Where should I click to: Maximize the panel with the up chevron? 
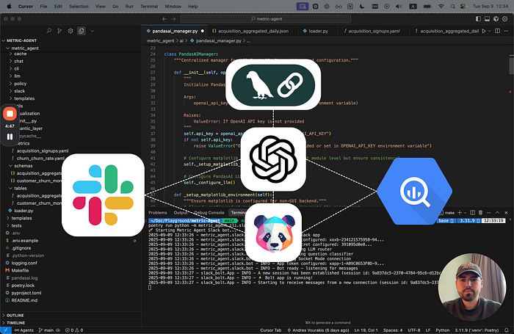tap(497, 213)
